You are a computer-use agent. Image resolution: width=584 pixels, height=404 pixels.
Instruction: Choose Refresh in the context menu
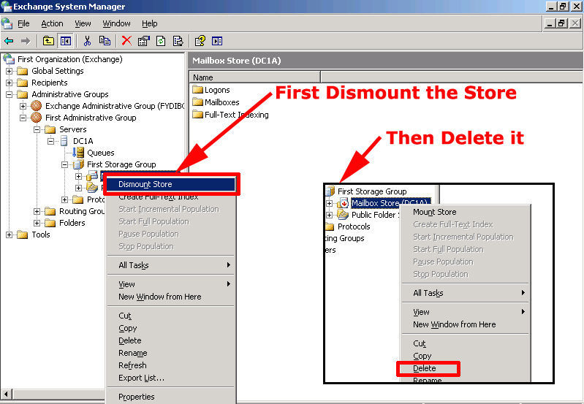coord(171,365)
